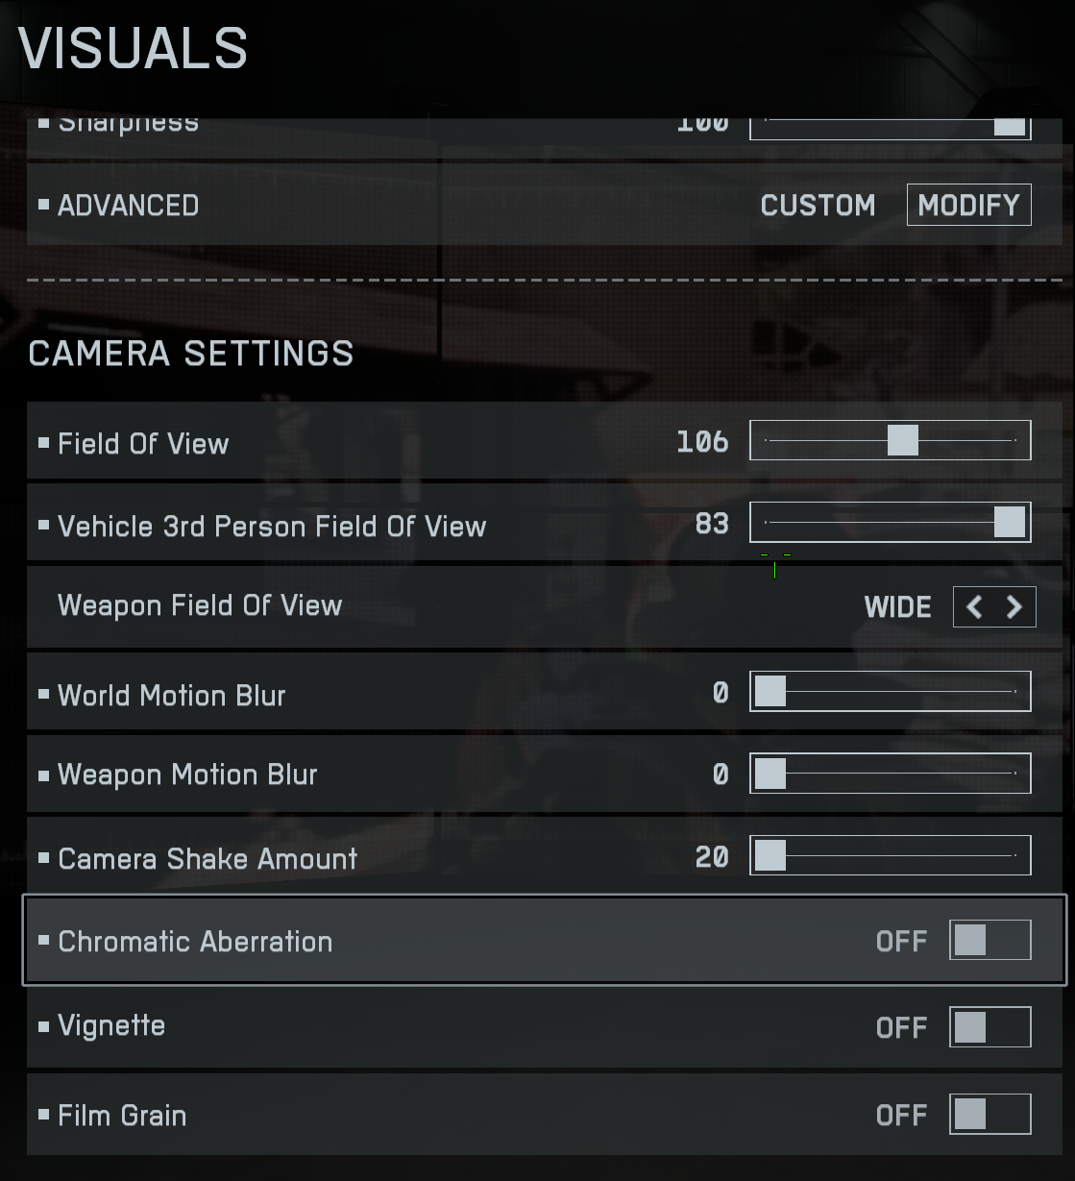Select the ADVANCED settings row label
Viewport: 1075px width, 1181px height.
(128, 206)
